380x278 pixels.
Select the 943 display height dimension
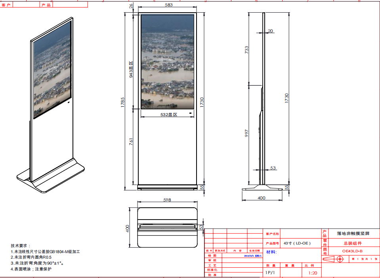(131, 69)
